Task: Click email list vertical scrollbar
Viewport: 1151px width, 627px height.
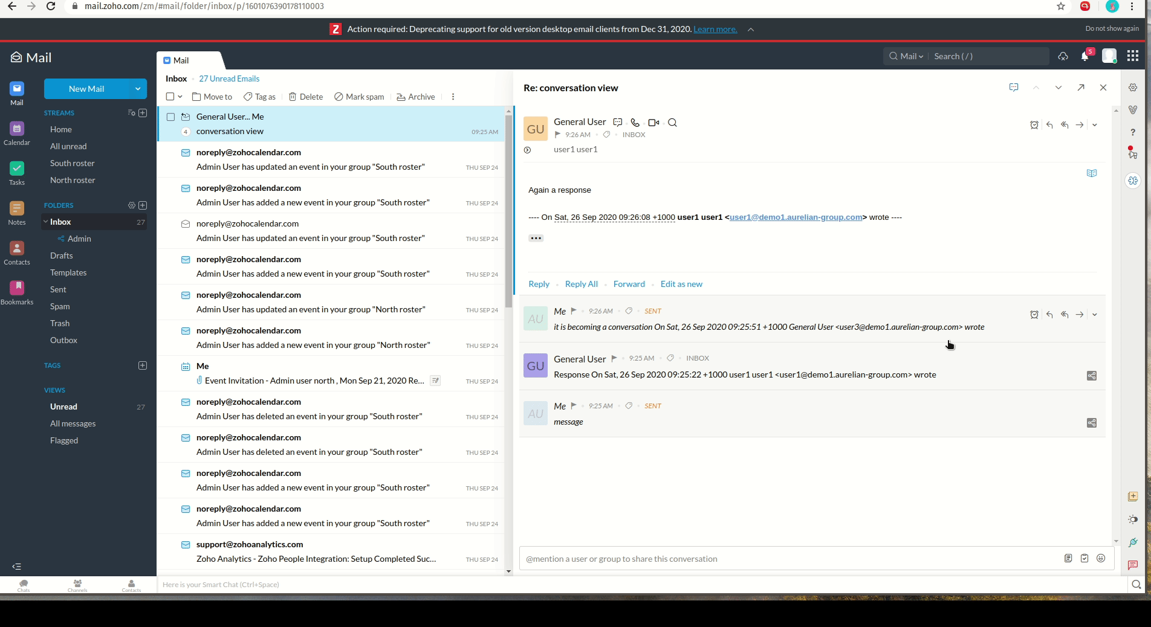Action: click(508, 211)
